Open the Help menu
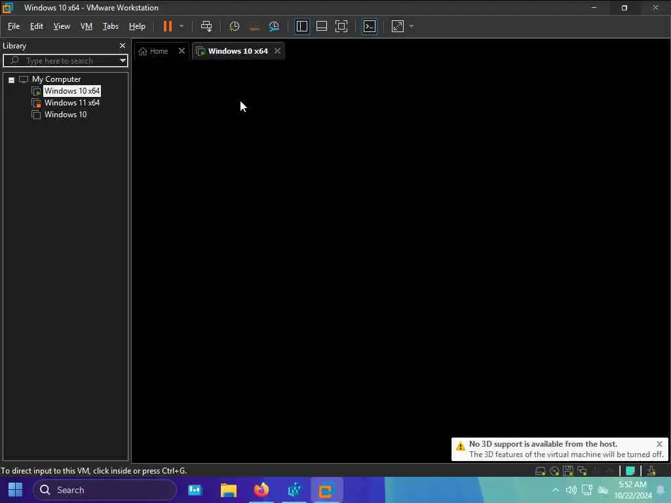The height and width of the screenshot is (503, 671). coord(137,26)
